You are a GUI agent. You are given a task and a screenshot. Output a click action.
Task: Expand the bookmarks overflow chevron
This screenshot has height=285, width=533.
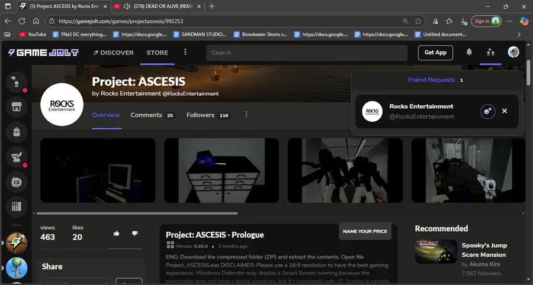[x=519, y=34]
